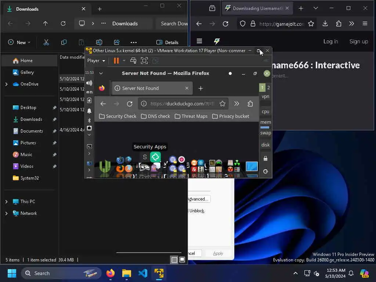Open Game Jolt hamburger menu on page
The image size is (376, 282).
(x=199, y=41)
